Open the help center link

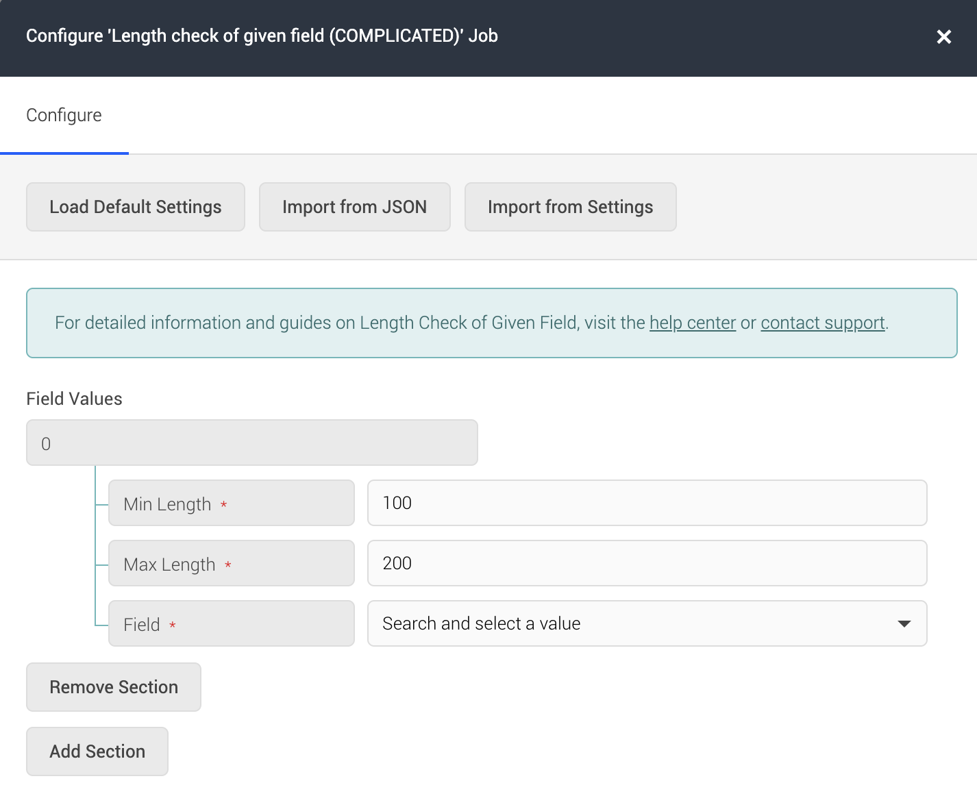click(x=692, y=323)
